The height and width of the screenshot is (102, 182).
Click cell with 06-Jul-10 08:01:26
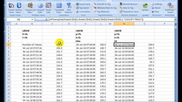pyautogui.click(x=32, y=86)
